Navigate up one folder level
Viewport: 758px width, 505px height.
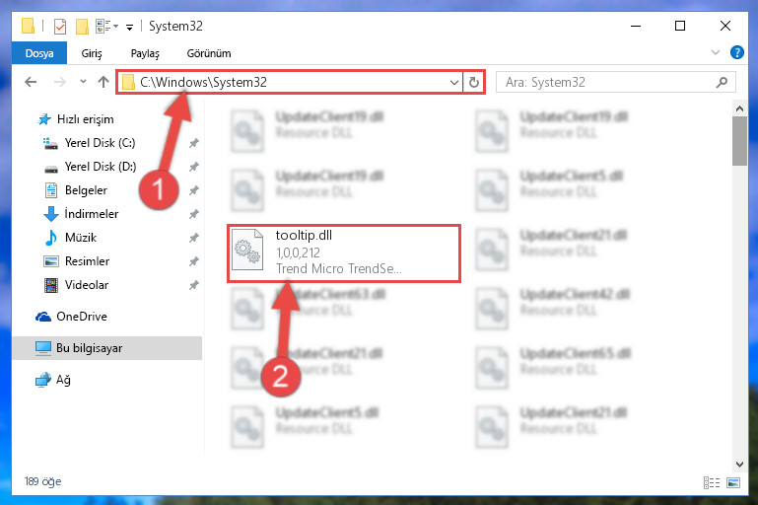tap(103, 82)
